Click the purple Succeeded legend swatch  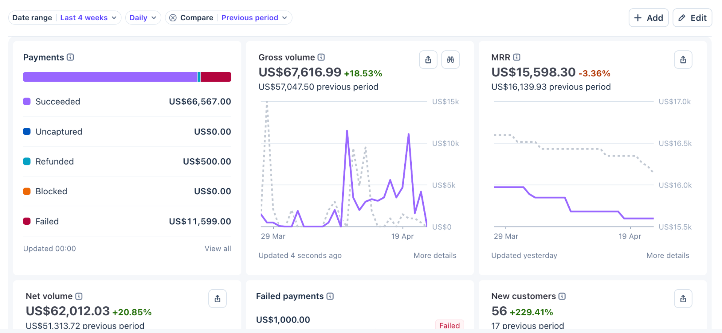pyautogui.click(x=27, y=101)
